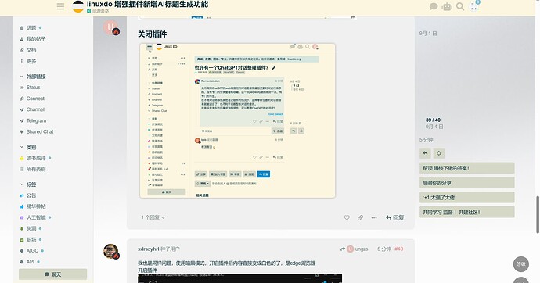The height and width of the screenshot is (283, 540).
Task: Click the timeline notification bell button
Action: coord(439,153)
